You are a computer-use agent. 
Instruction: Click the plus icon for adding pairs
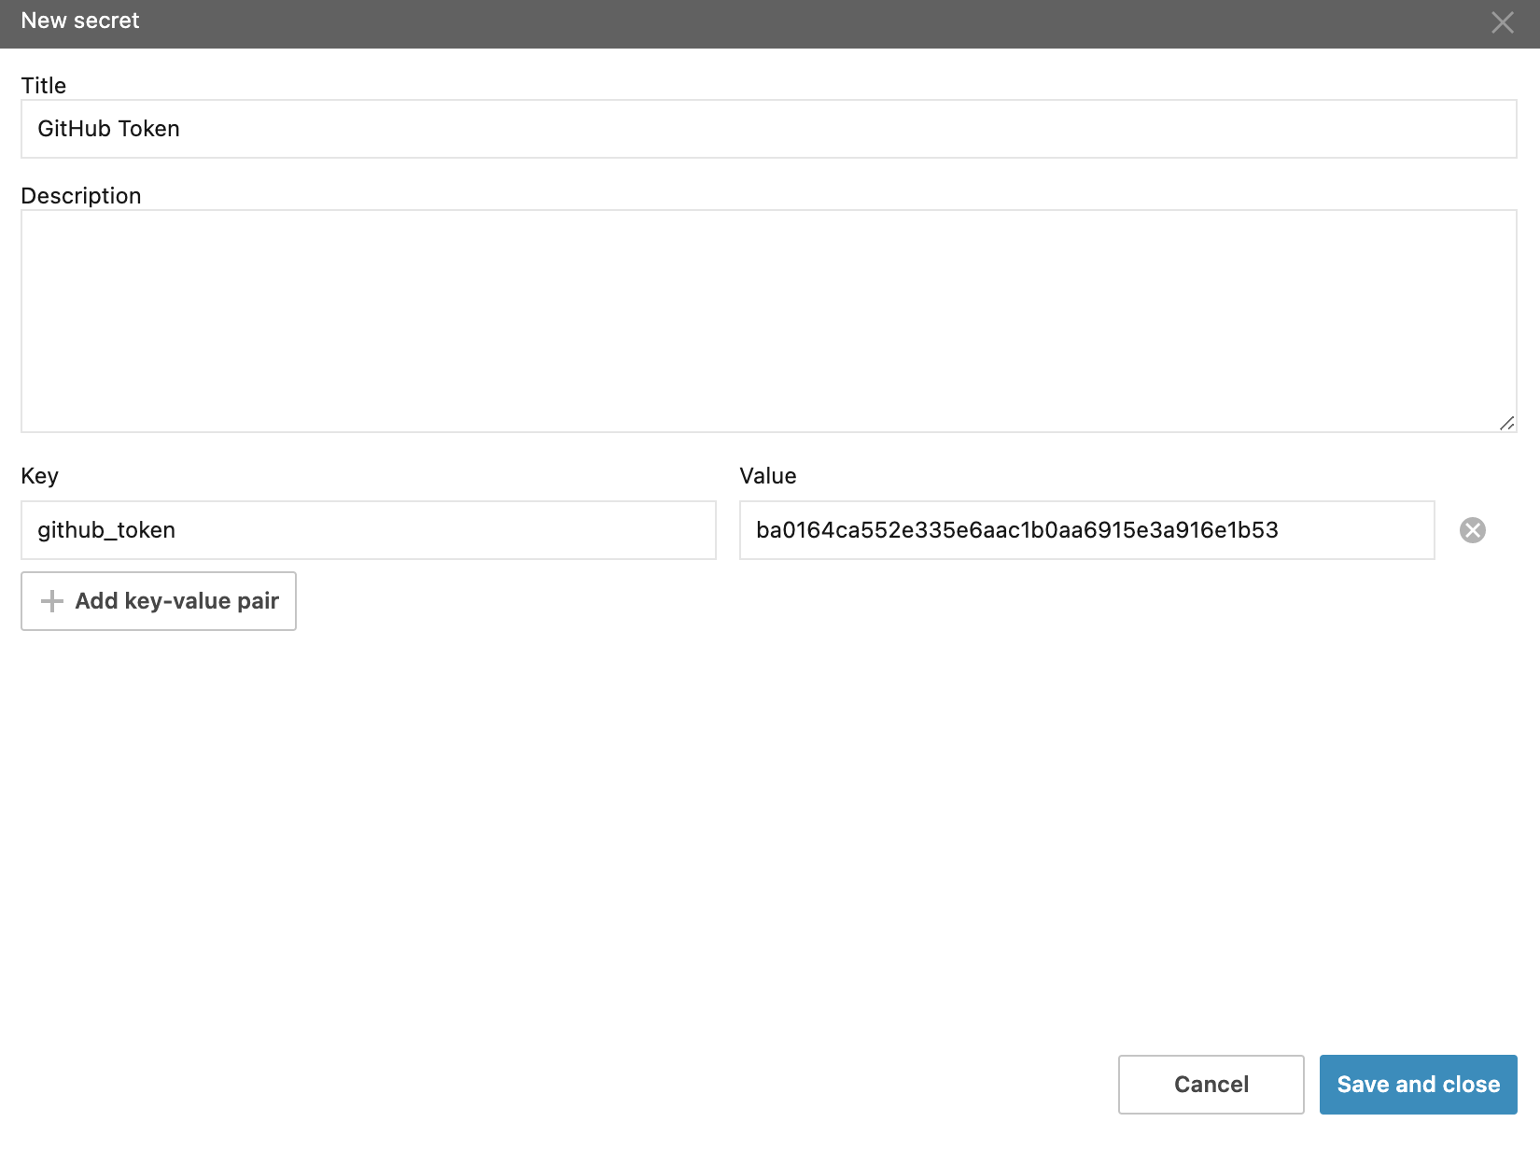[x=52, y=601]
